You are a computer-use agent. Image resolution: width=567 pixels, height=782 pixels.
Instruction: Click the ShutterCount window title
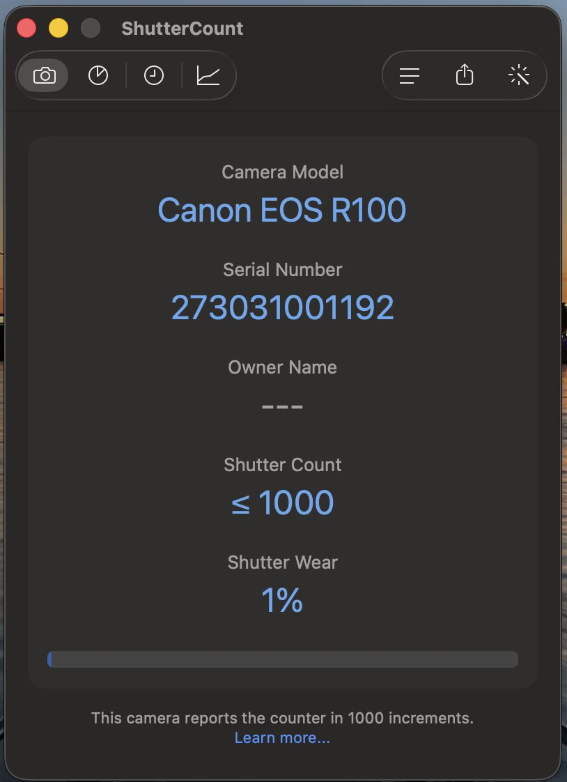point(182,29)
